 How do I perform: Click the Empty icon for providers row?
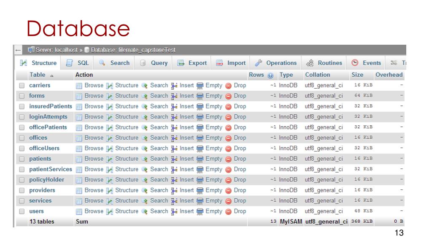point(200,190)
